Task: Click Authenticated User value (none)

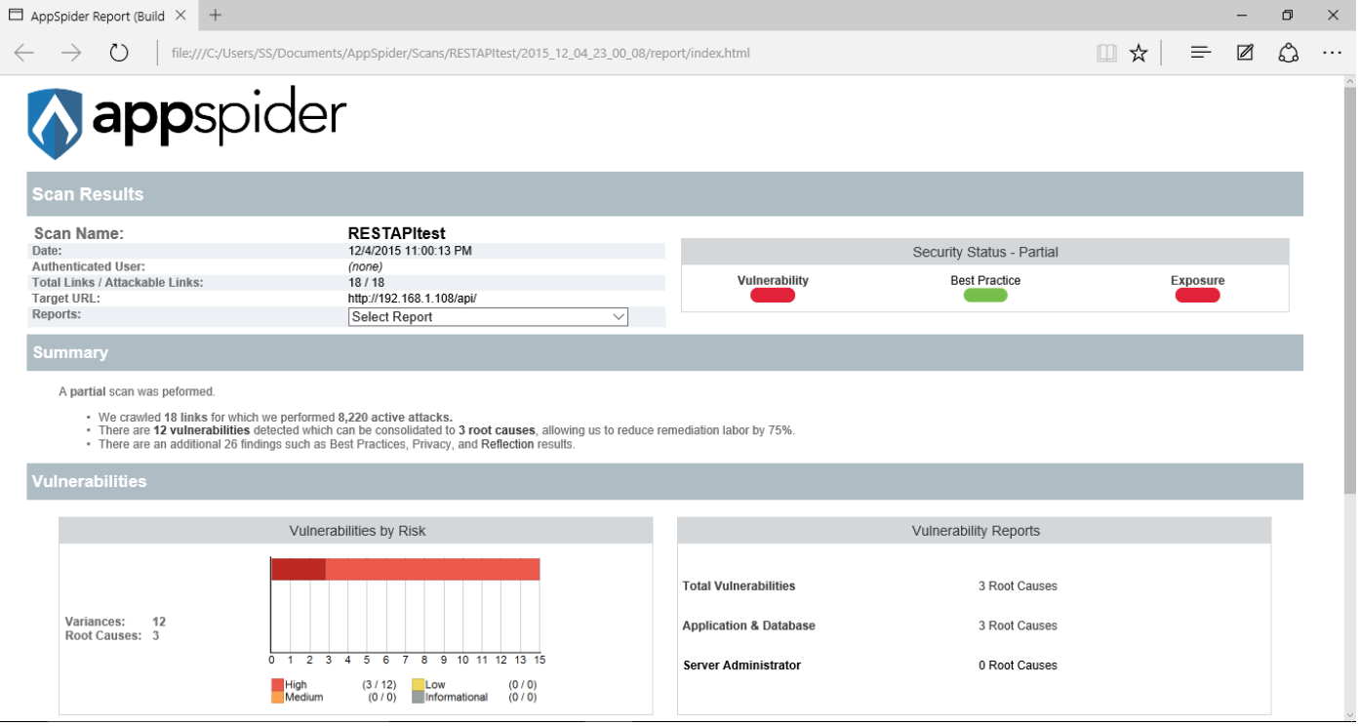Action: coord(365,266)
